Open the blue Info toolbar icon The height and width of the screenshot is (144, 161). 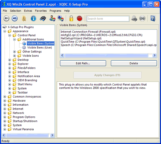pyautogui.click(x=34, y=19)
